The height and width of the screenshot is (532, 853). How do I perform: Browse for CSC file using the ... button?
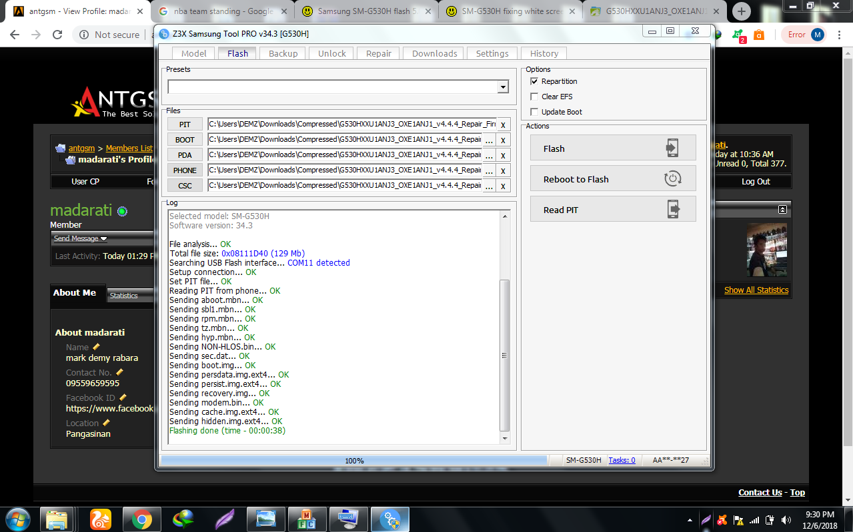point(489,186)
